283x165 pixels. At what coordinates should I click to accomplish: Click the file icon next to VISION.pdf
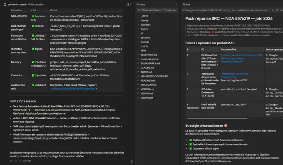tap(138, 98)
